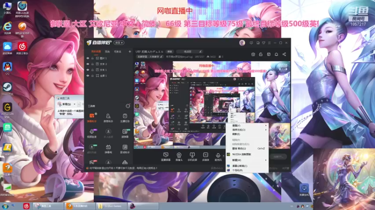Add a 手机投屏 phone mirroring source
Viewport: 375px width, 210px height.
point(192,157)
